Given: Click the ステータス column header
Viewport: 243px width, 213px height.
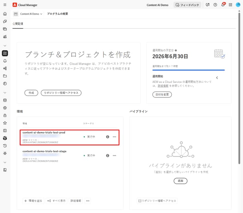Looking at the screenshot, I should point(88,124).
